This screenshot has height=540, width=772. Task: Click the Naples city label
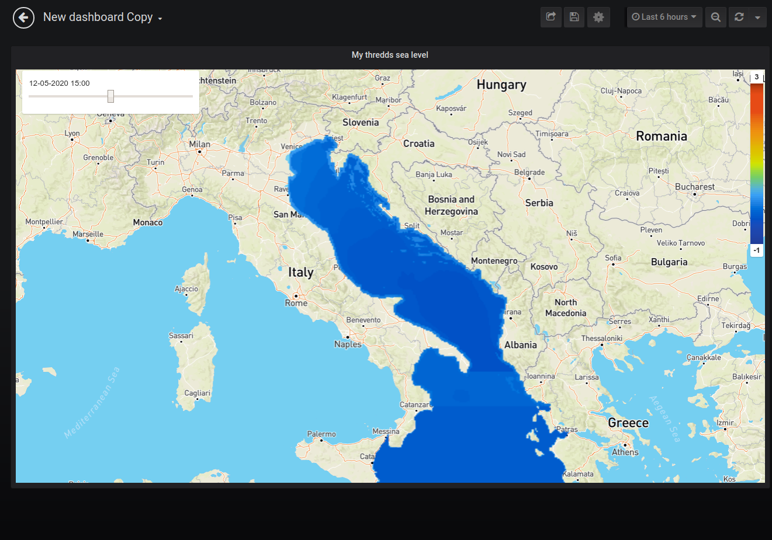[x=348, y=344]
